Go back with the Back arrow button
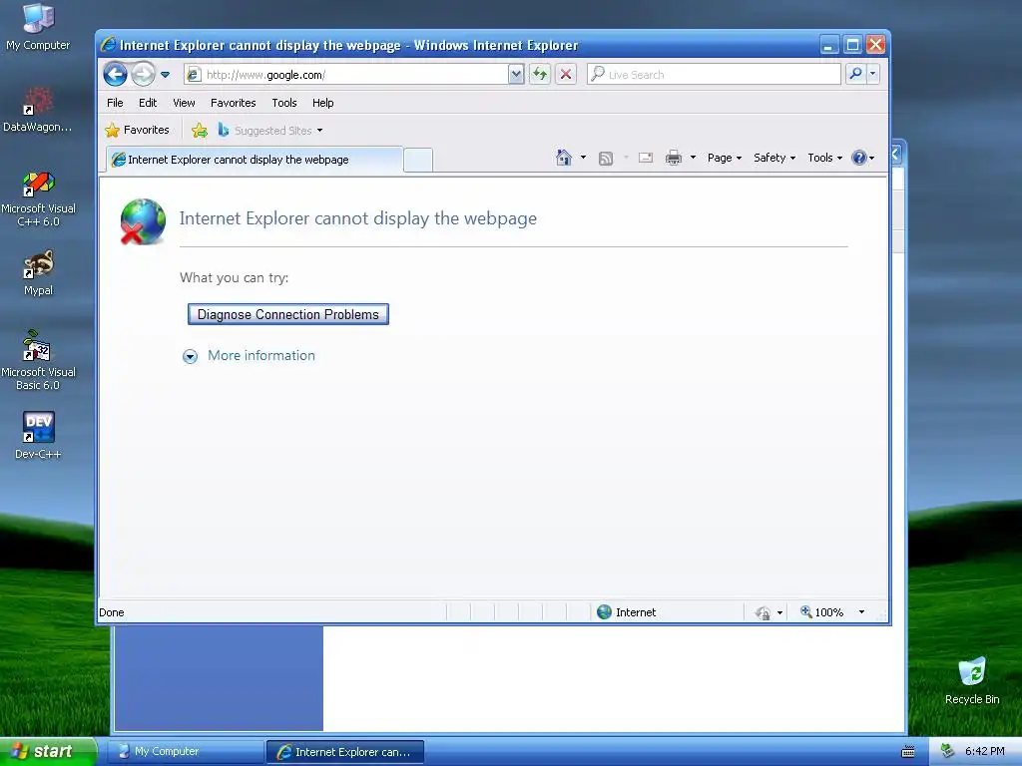Image resolution: width=1022 pixels, height=766 pixels. pyautogui.click(x=116, y=74)
